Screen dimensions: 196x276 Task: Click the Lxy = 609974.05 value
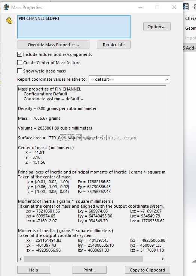(x=93, y=211)
